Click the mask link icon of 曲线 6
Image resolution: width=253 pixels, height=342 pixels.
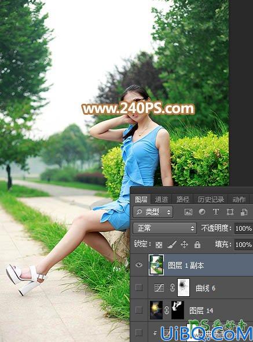click(172, 288)
